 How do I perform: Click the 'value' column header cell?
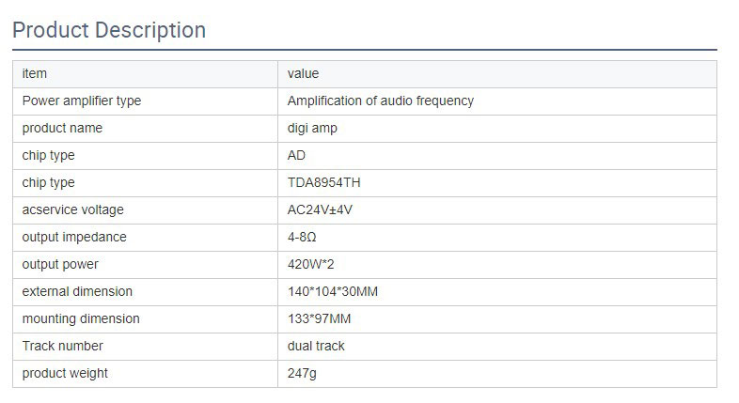pyautogui.click(x=303, y=73)
